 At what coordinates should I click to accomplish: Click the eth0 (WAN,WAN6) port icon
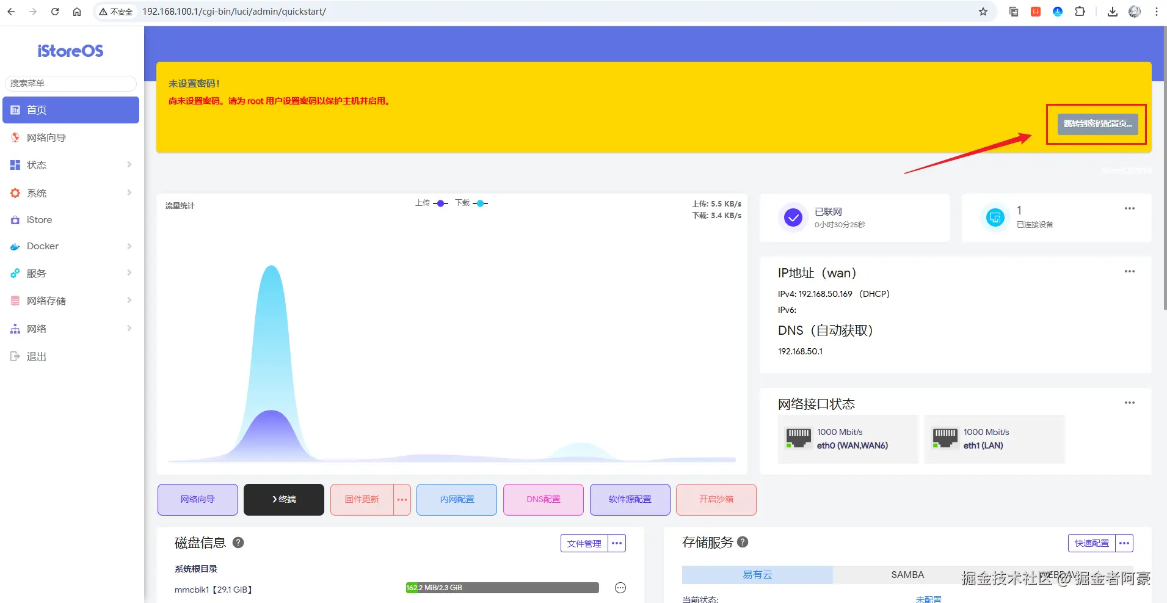798,438
